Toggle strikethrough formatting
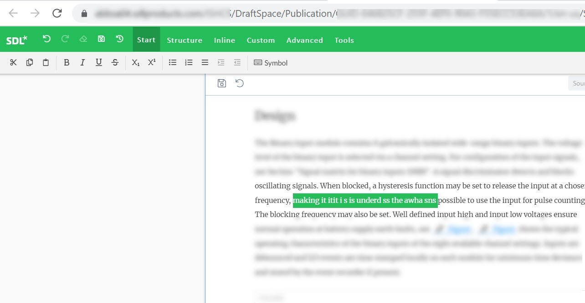The width and height of the screenshot is (585, 303). click(x=115, y=62)
